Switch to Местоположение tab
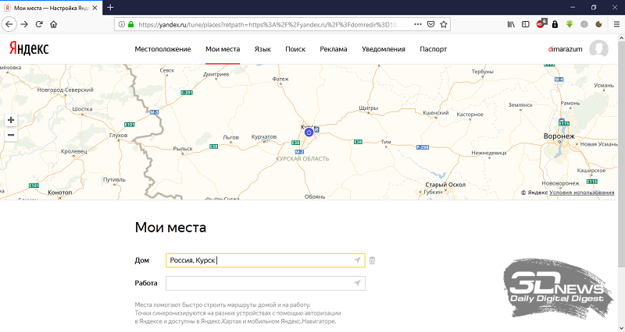Screen dimensions: 625x332 [162, 49]
